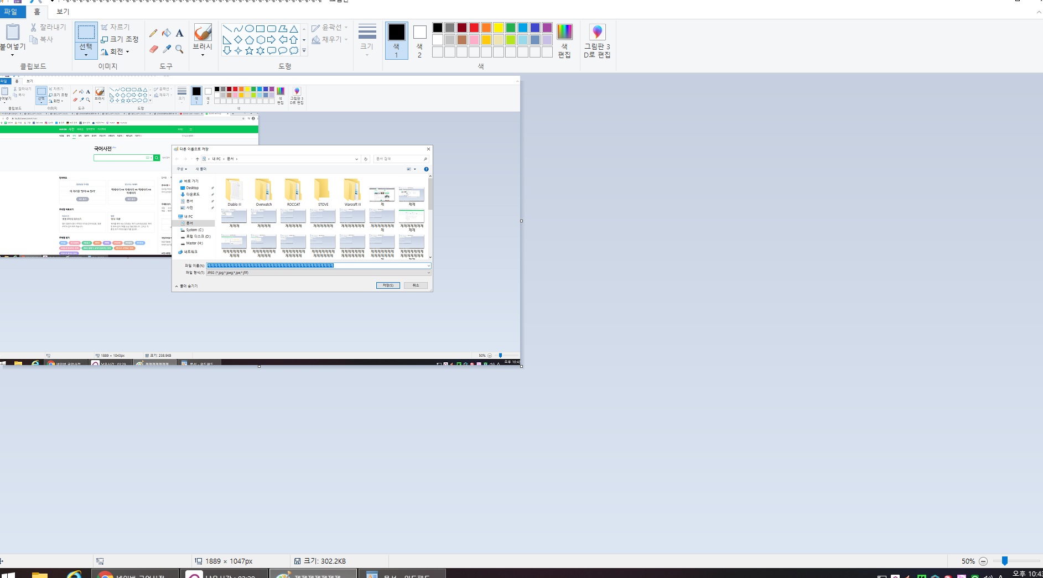1043x578 pixels.
Task: Open the 파일 file menu tab
Action: [x=11, y=12]
